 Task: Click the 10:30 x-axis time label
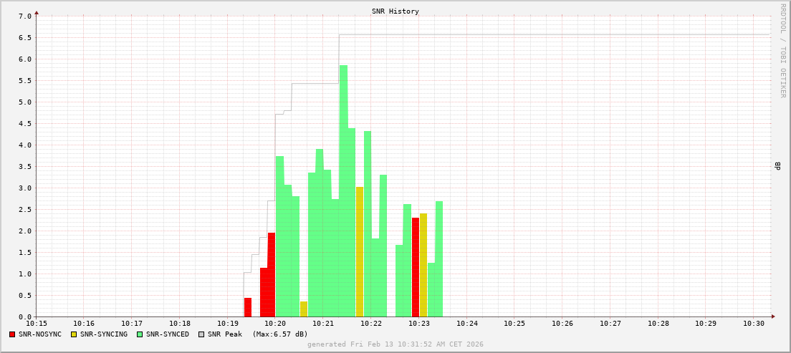pyautogui.click(x=754, y=324)
